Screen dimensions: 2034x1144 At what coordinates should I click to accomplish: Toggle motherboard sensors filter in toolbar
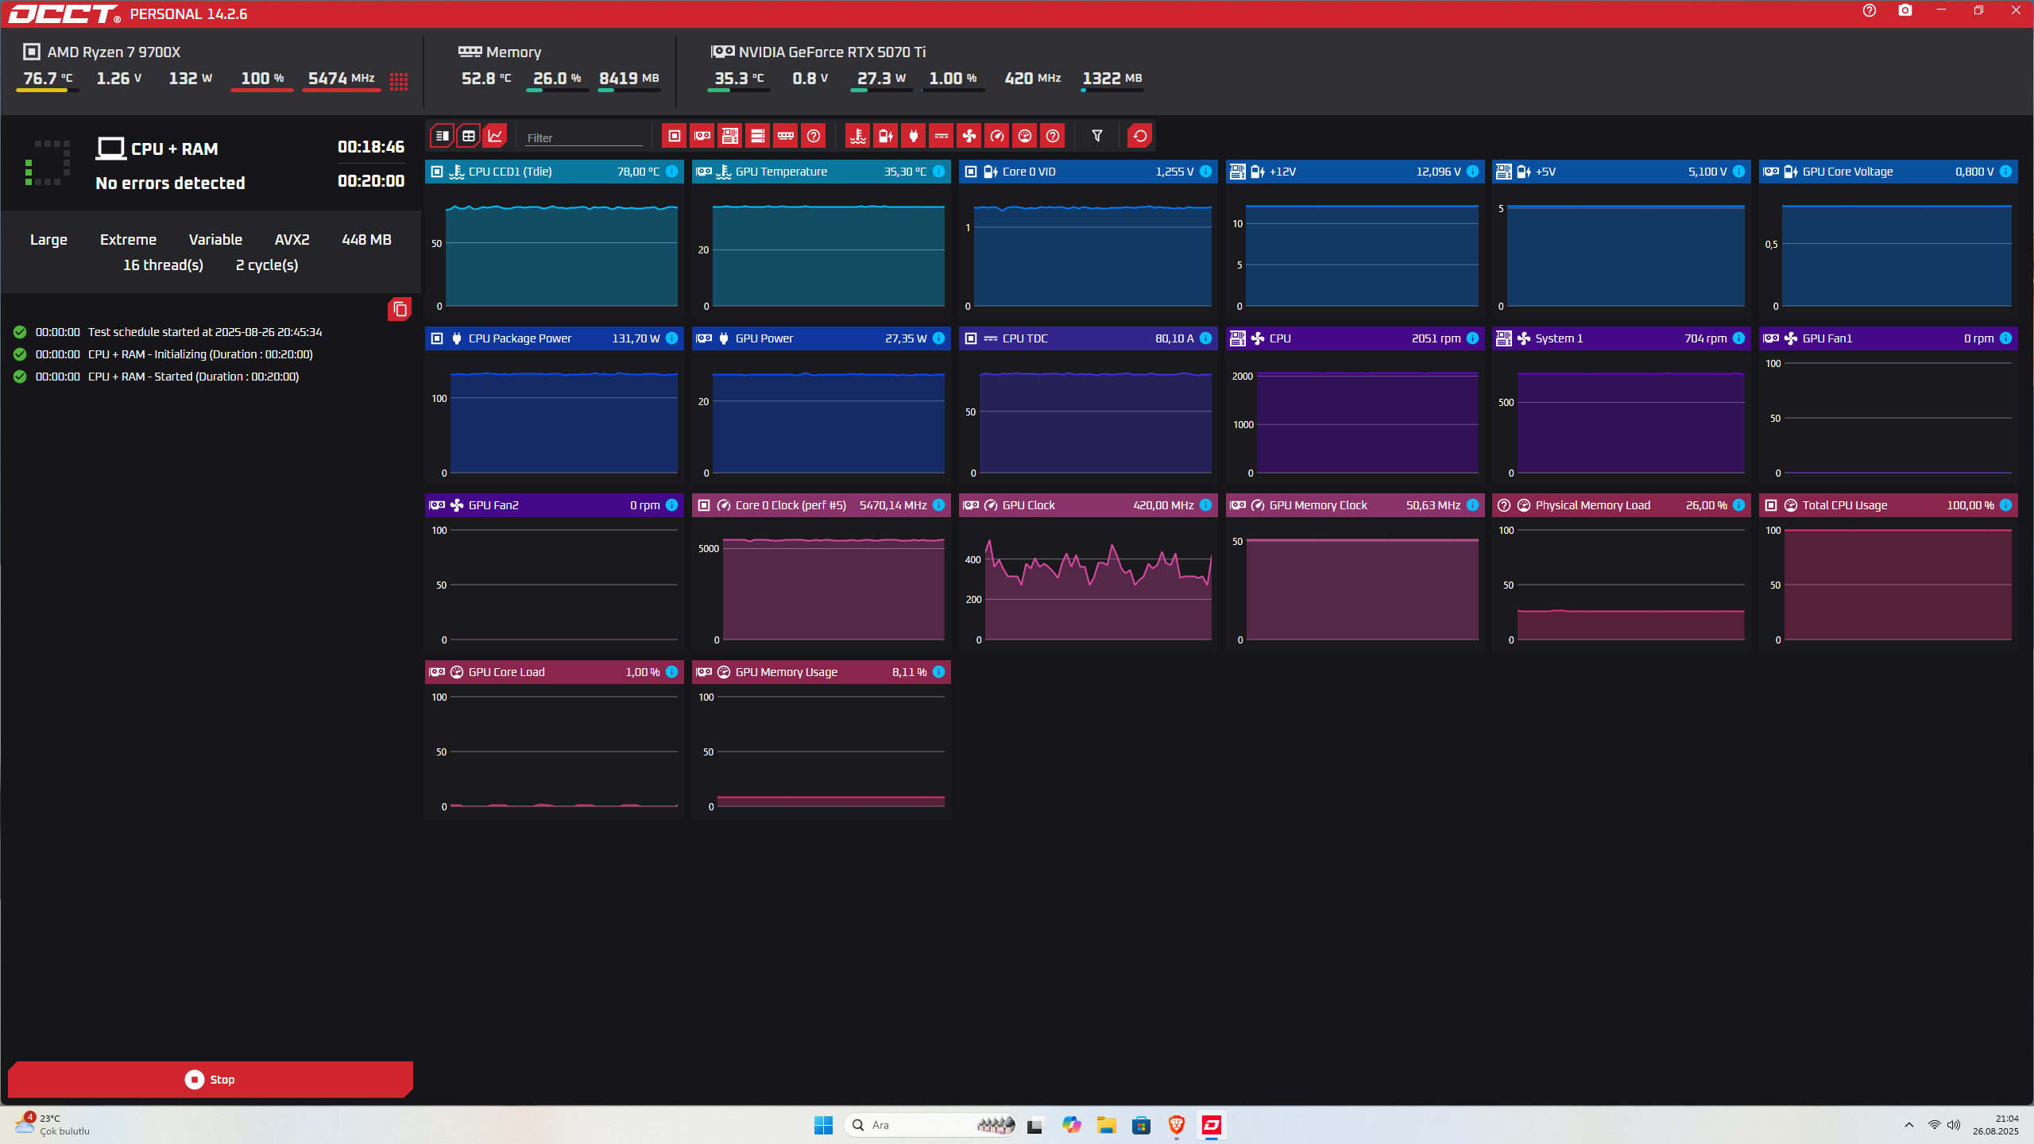click(x=730, y=136)
